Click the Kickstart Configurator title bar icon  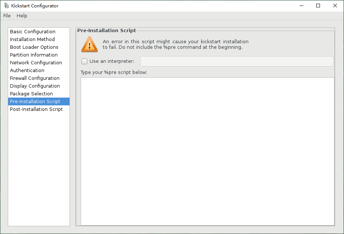[x=6, y=6]
